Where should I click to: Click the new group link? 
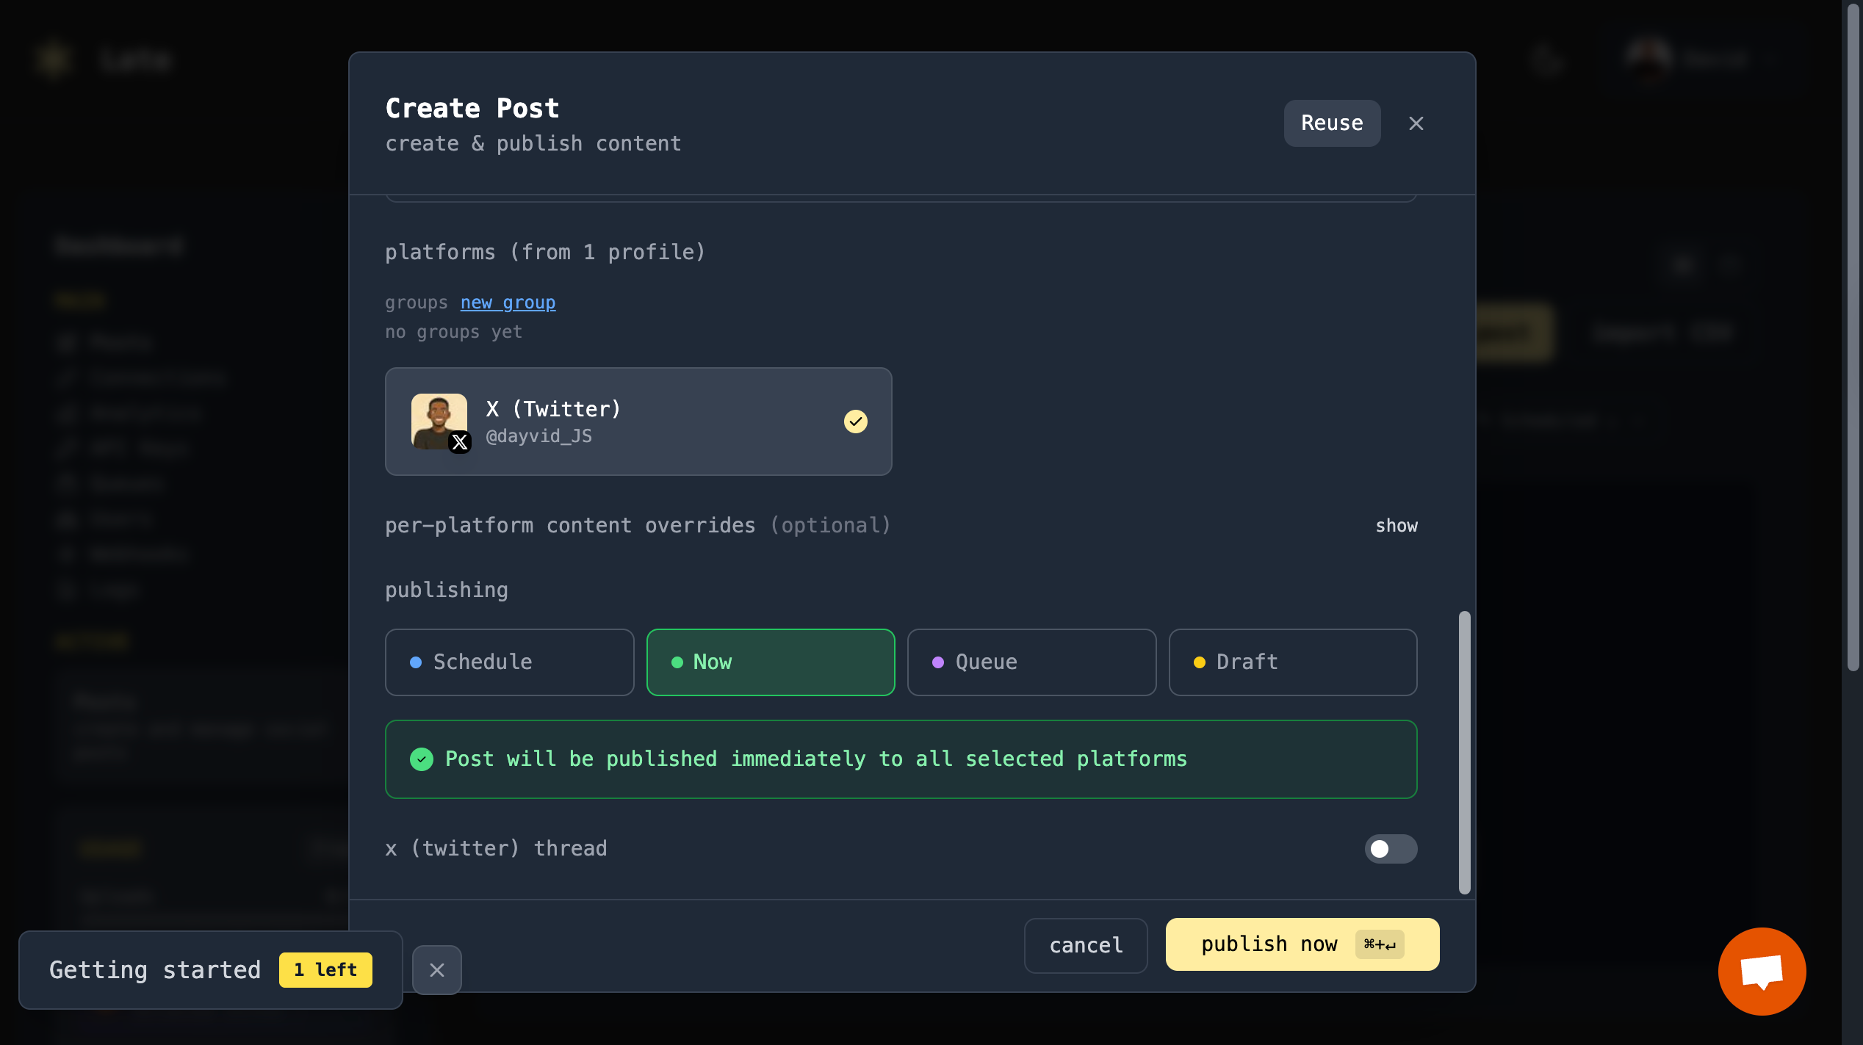[x=508, y=303]
